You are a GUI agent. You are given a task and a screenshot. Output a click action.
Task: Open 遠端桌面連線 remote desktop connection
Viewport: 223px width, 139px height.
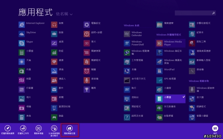200,52
